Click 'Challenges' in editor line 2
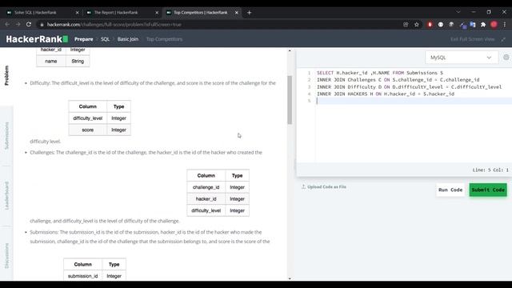Viewport: 512px width, 288px height. (x=362, y=80)
